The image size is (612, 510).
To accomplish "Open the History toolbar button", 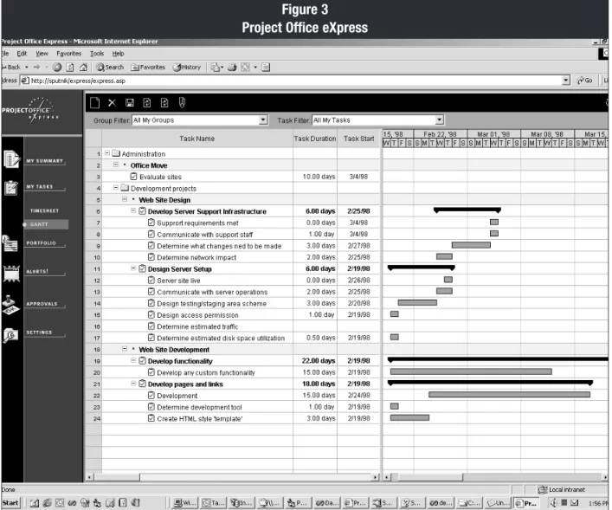I will (187, 68).
